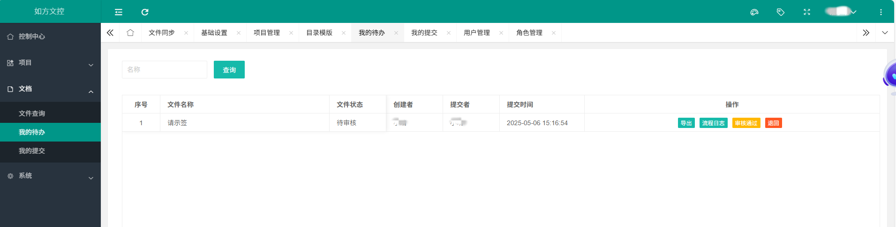
Task: Click the 如方文控 logo title
Action: coord(49,11)
